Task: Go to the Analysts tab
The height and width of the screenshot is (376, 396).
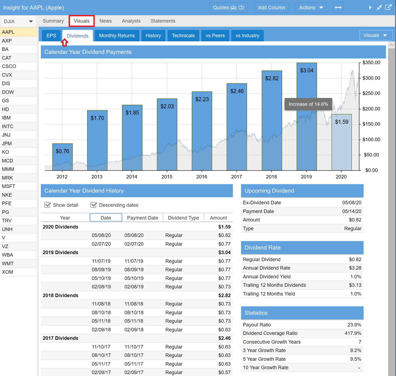Action: (131, 21)
